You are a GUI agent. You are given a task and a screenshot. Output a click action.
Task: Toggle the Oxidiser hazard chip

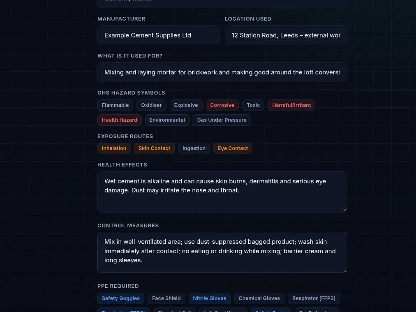click(151, 105)
